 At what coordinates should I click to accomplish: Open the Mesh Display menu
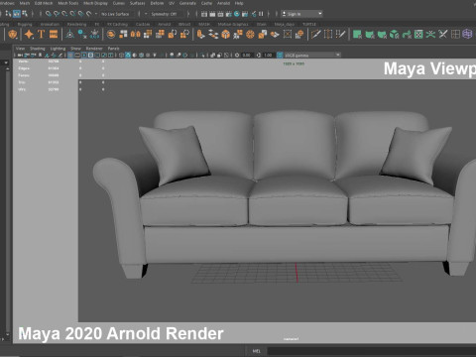coord(95,3)
